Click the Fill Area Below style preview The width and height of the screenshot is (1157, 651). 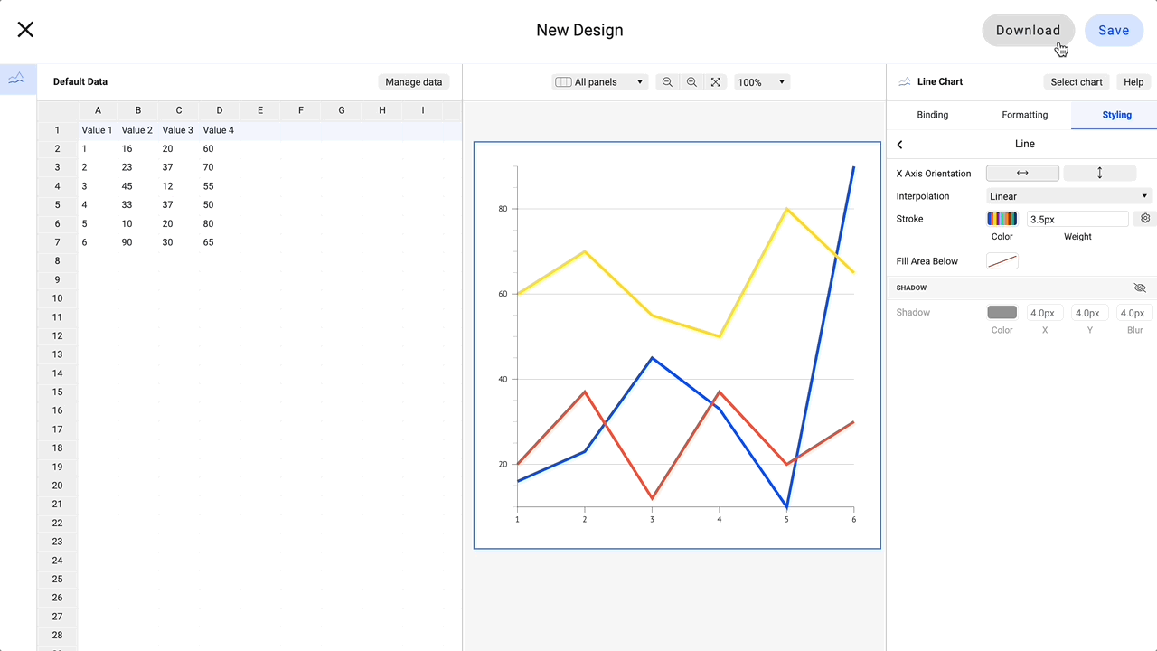coord(1002,260)
